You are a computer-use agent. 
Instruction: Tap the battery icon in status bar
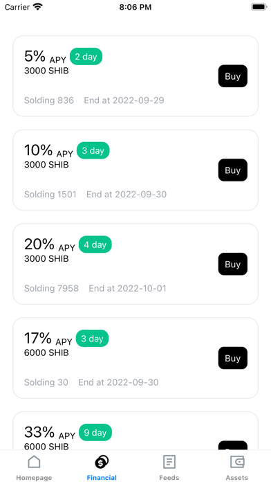click(259, 7)
